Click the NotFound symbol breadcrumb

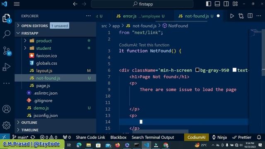(x=175, y=26)
